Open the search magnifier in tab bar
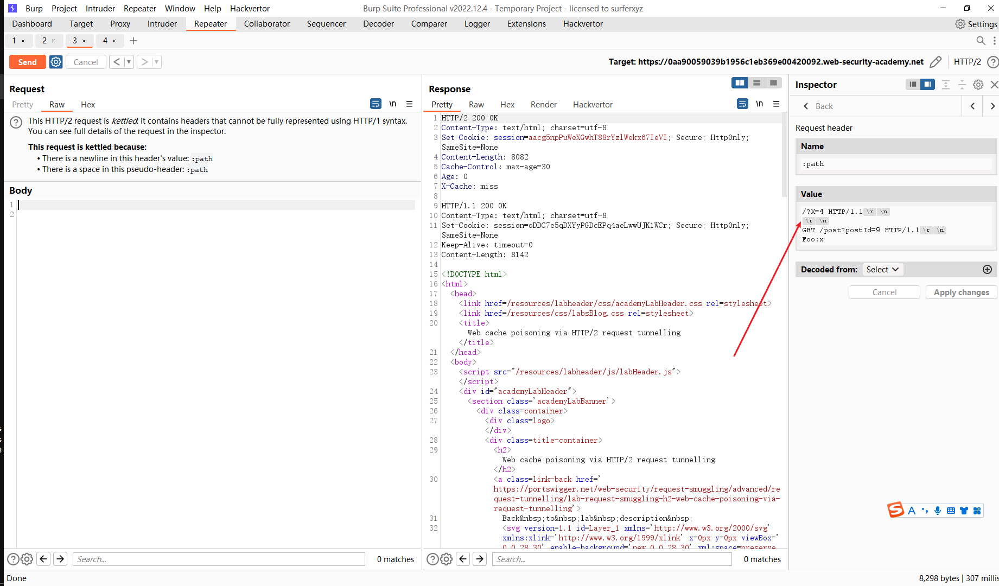Screen dimensions: 999x586 (x=981, y=41)
